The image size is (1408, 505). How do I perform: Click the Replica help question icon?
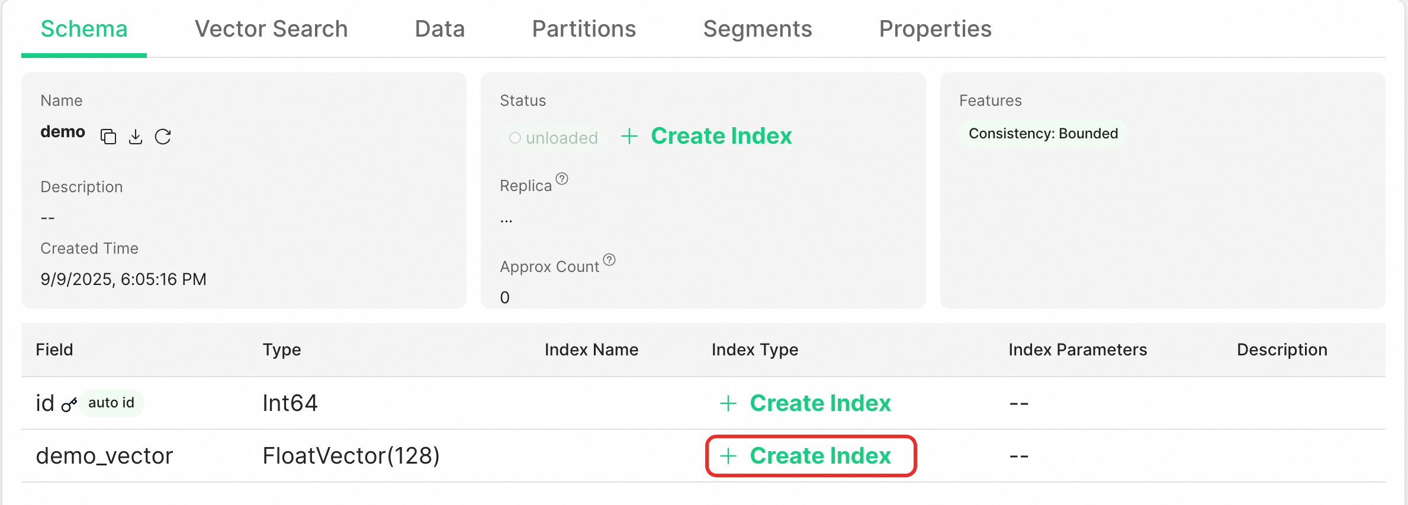click(562, 179)
